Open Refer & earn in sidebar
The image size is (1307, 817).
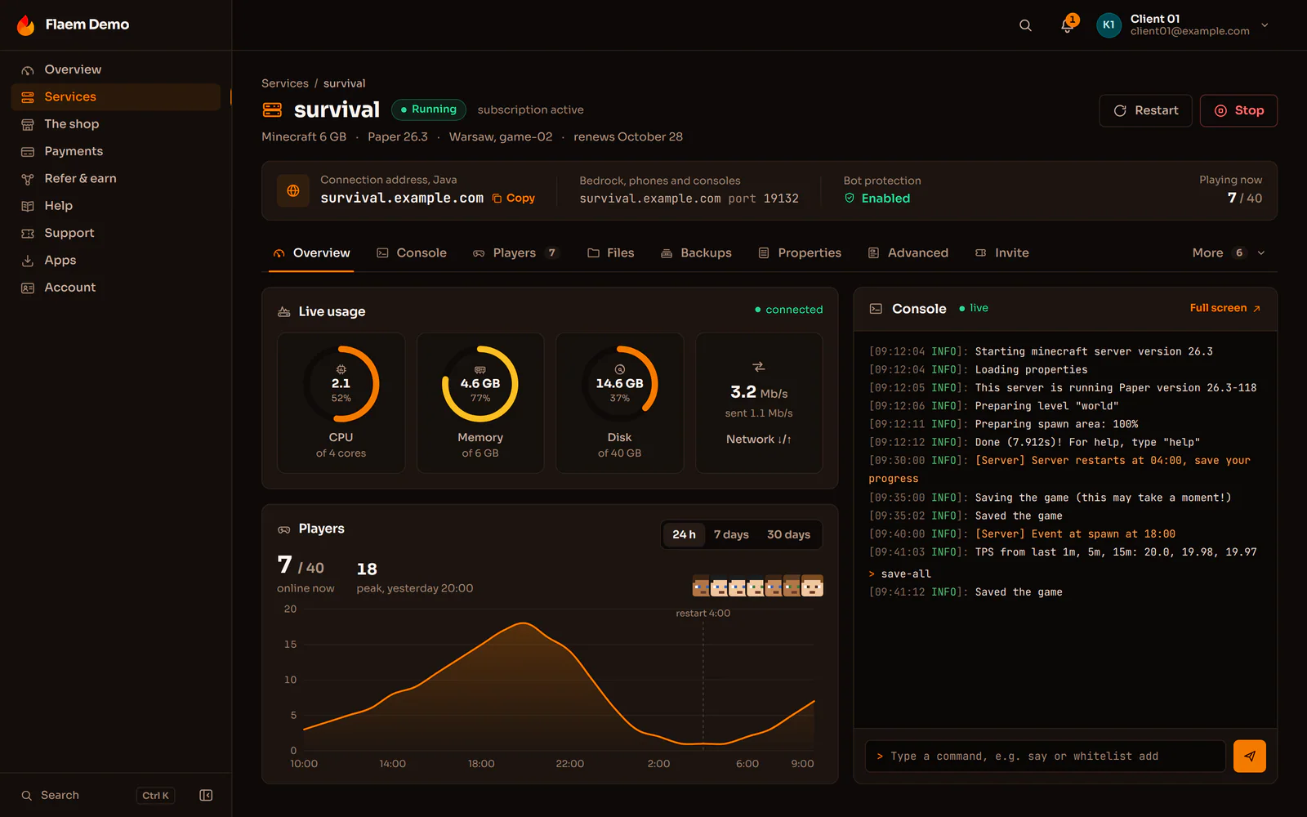(116, 178)
